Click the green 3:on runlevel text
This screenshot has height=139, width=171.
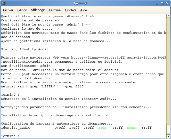102,128
